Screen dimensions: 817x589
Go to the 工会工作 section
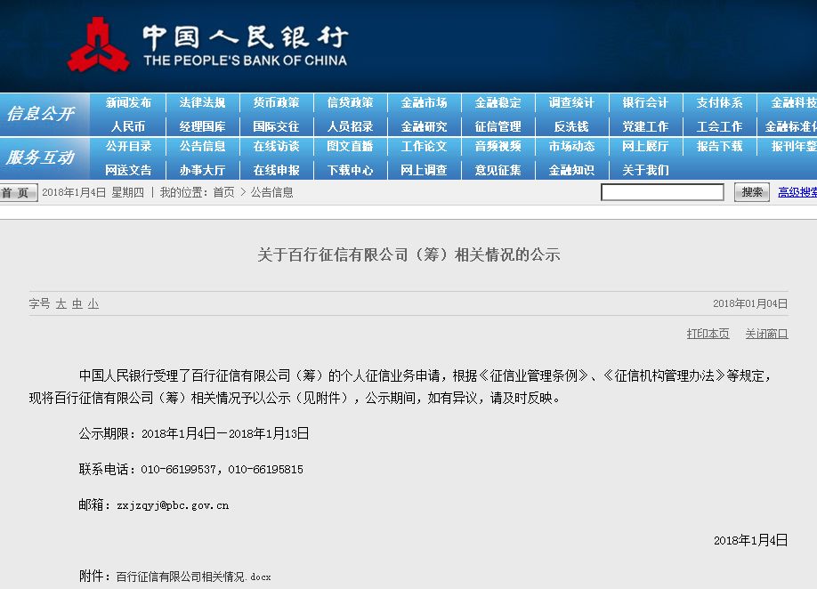coord(720,126)
